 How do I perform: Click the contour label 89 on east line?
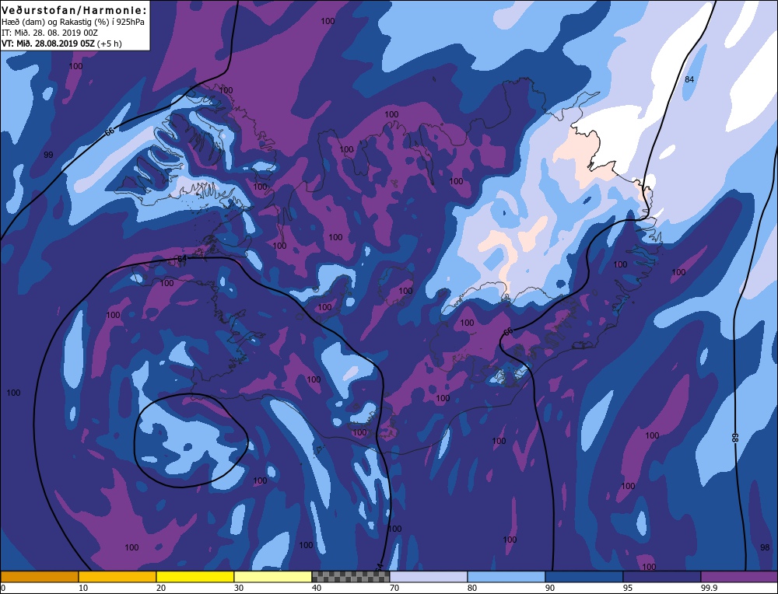(x=735, y=437)
